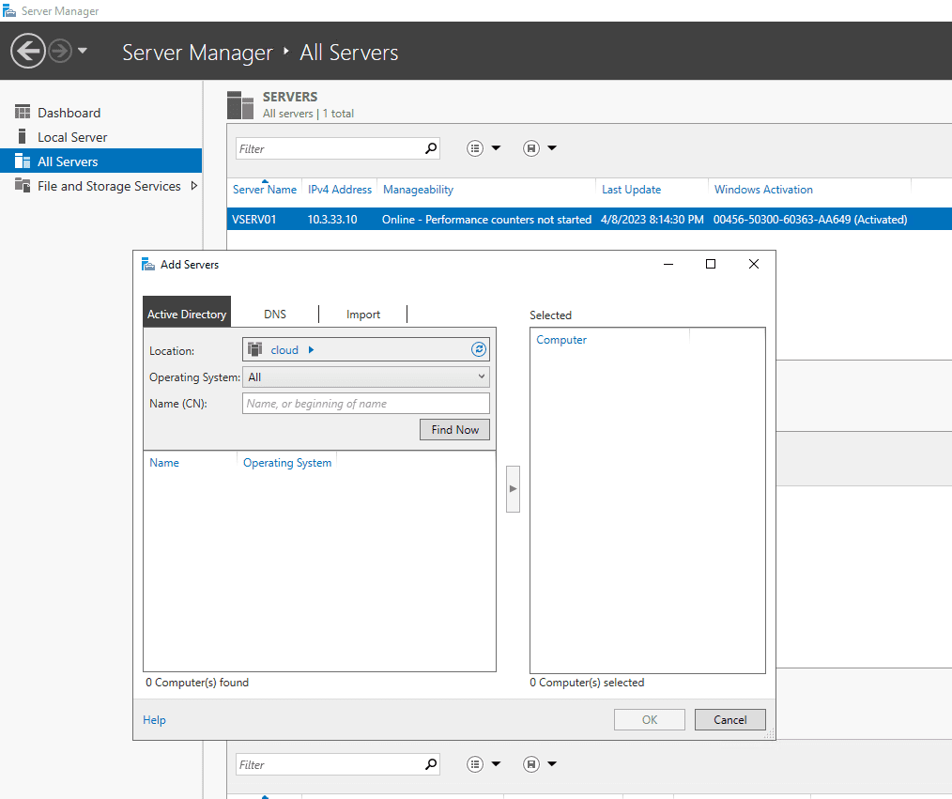
Task: Click the list options icon in the Servers panel
Action: tap(475, 148)
